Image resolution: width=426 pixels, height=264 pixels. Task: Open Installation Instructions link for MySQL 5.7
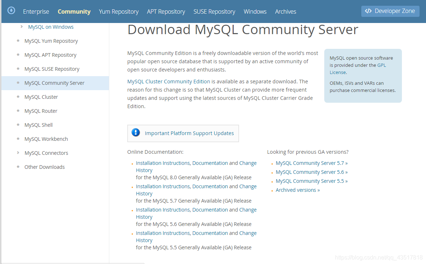click(x=163, y=186)
